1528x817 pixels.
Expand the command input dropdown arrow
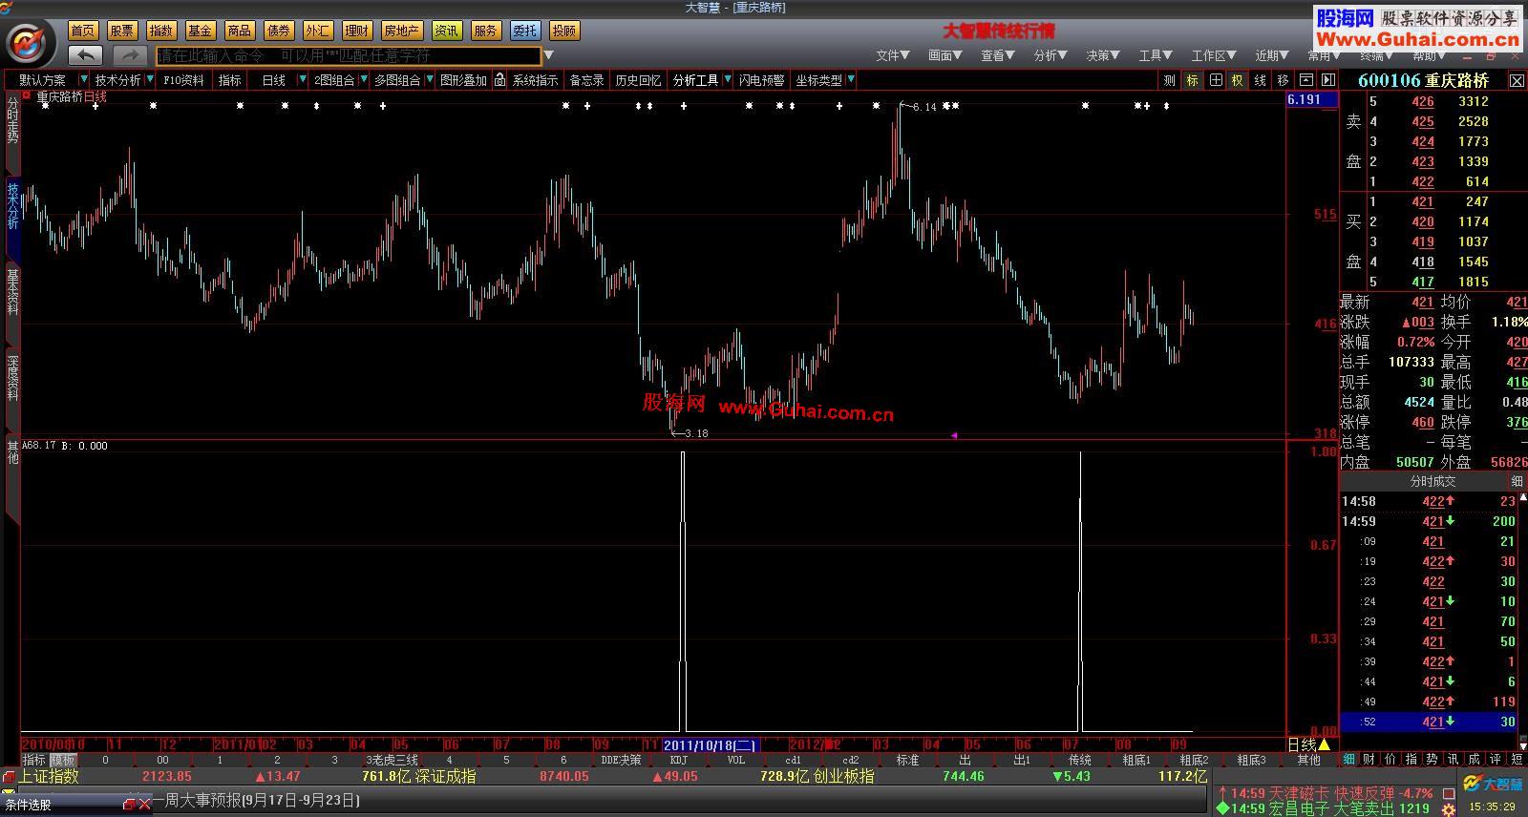549,55
